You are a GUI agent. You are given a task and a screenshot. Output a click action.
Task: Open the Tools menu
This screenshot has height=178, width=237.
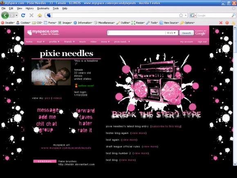(x=56, y=9)
